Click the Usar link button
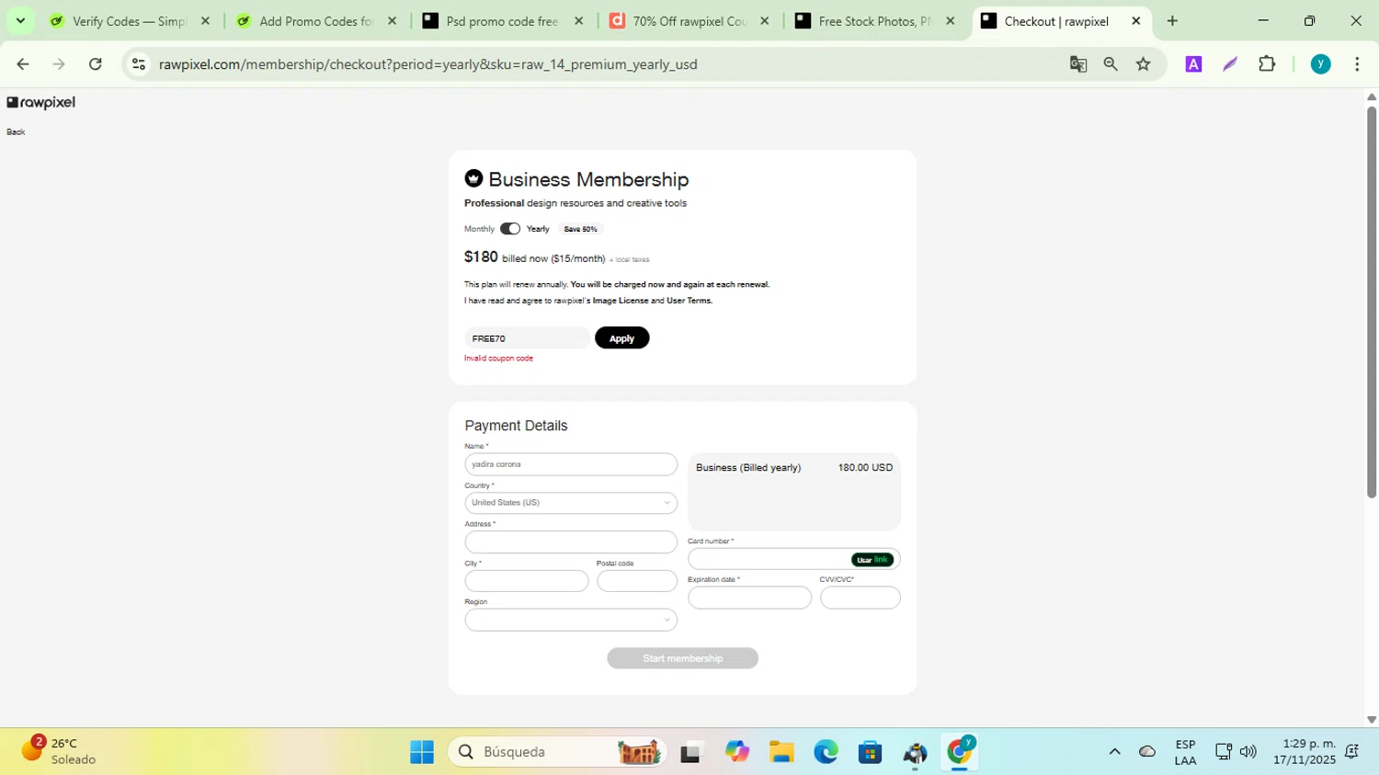 pyautogui.click(x=872, y=560)
